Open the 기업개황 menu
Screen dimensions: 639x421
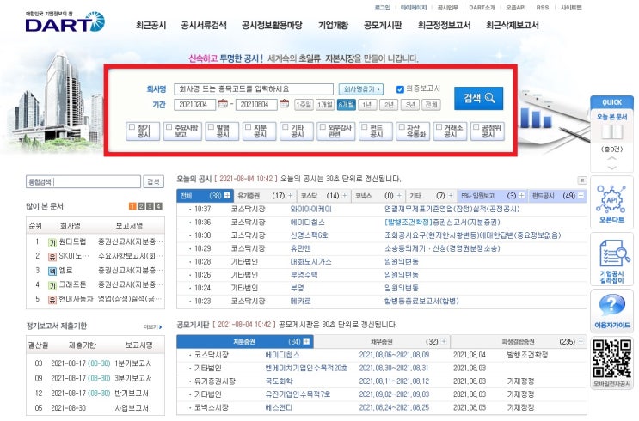click(333, 25)
